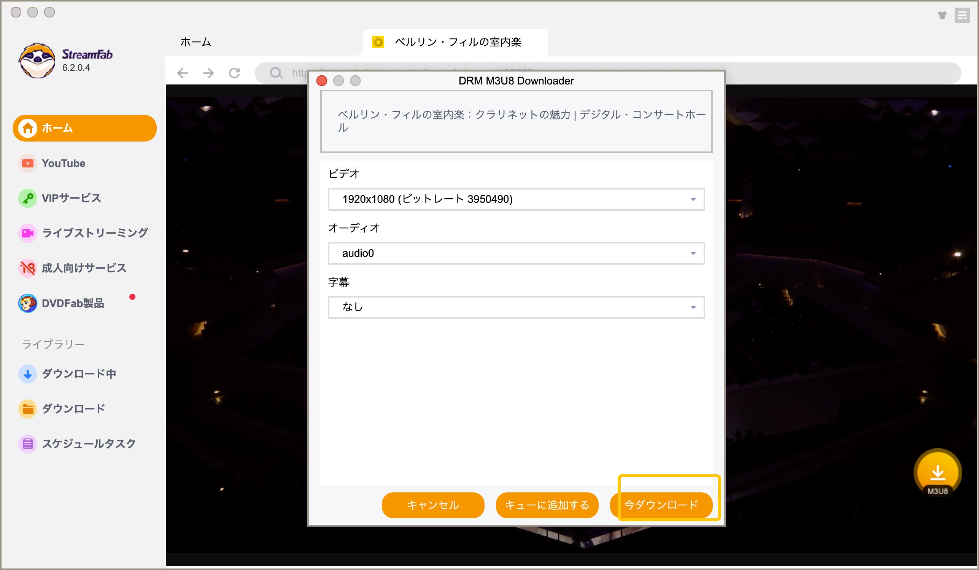Switch to ベルリン・フィルの室内楽 tab
Viewport: 979px width, 570px height.
point(455,42)
